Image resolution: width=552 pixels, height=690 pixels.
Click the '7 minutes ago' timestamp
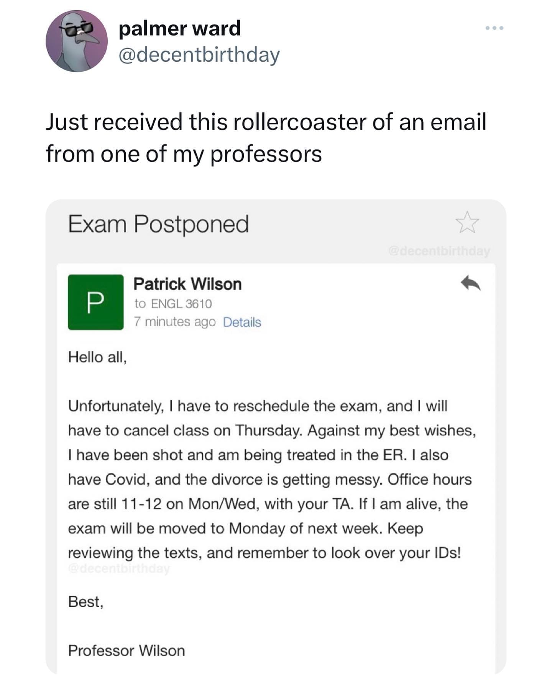point(175,322)
